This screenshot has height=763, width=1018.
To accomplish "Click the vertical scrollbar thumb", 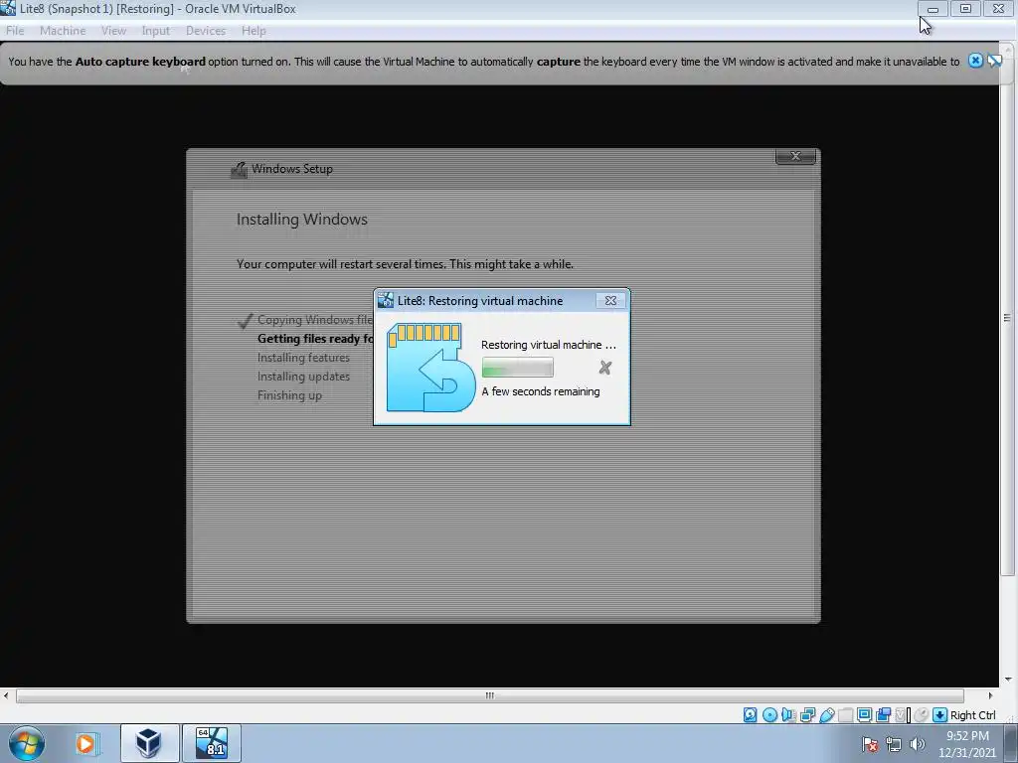I will 1007,318.
